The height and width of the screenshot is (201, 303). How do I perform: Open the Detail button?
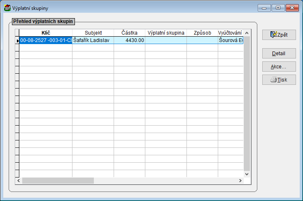(x=279, y=54)
